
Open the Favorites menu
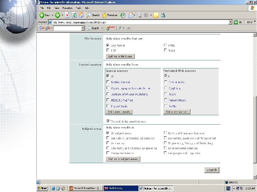68,8
